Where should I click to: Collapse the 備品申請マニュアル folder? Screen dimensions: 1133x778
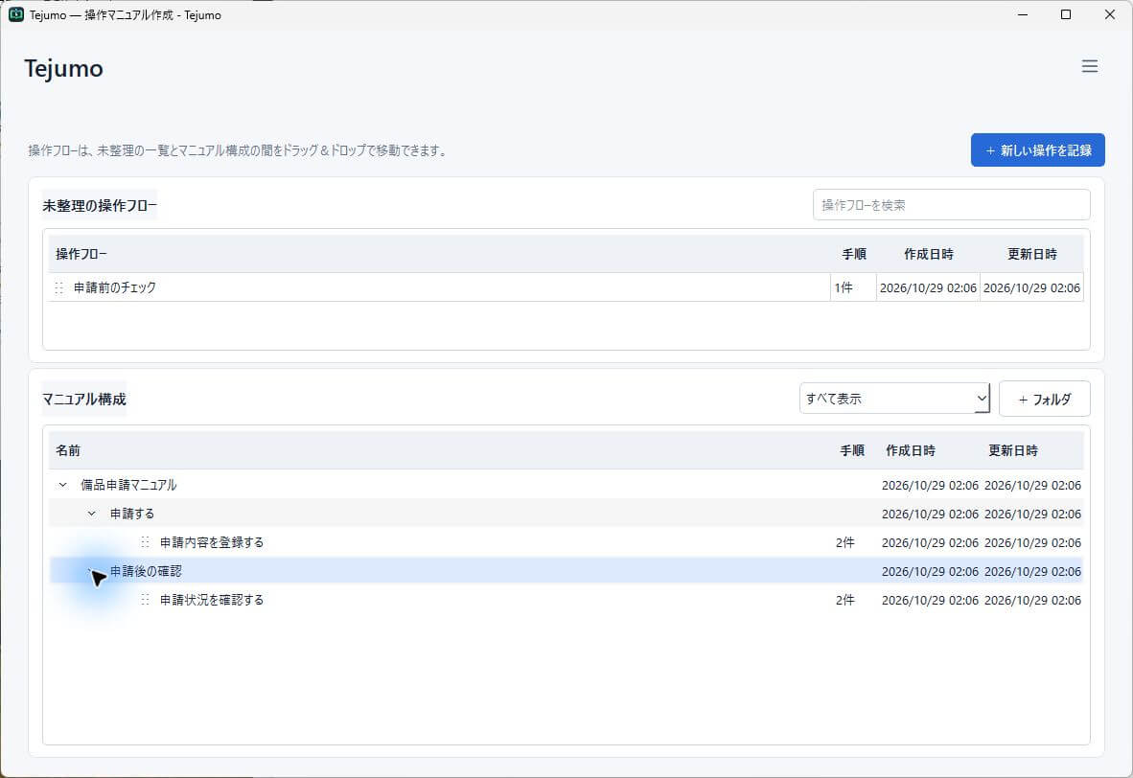point(63,485)
